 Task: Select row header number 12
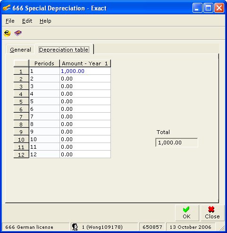pos(21,154)
